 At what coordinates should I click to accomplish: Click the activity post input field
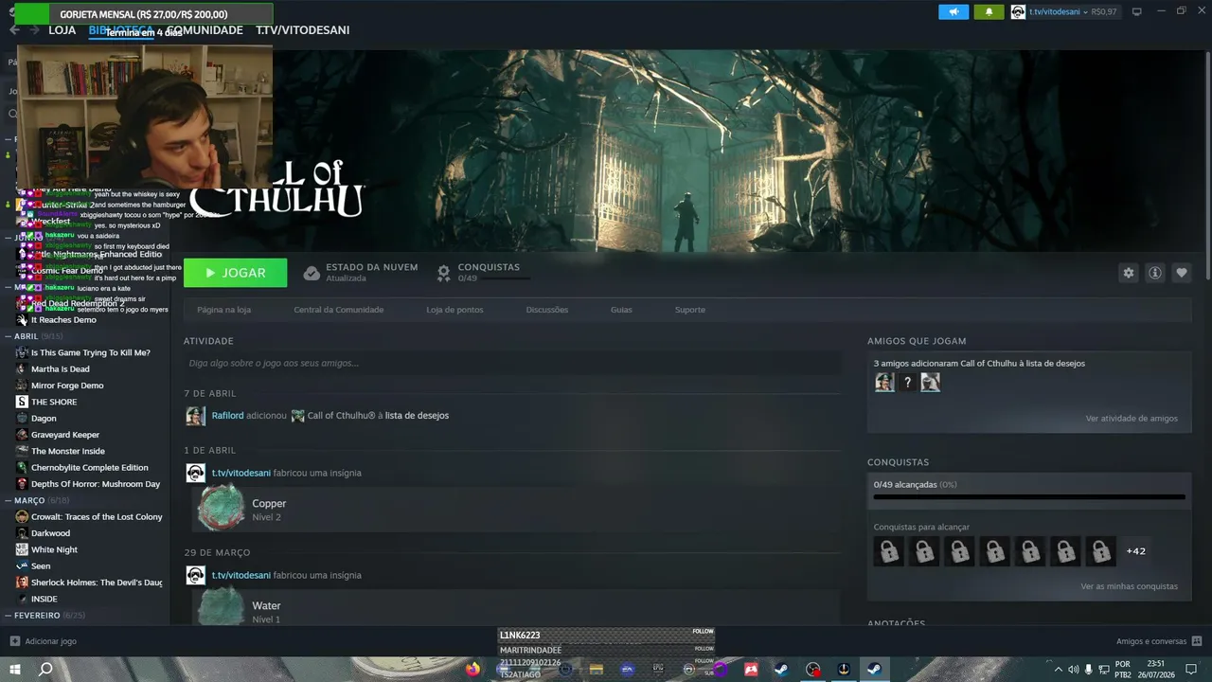point(512,363)
